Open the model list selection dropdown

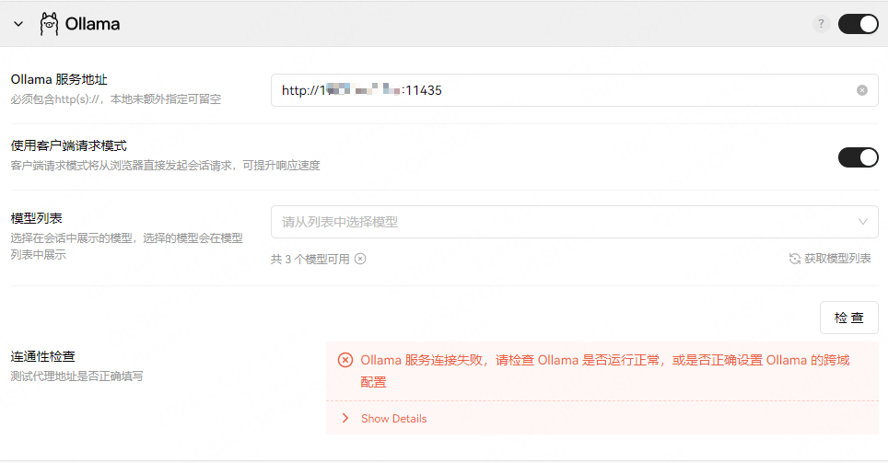(x=574, y=222)
